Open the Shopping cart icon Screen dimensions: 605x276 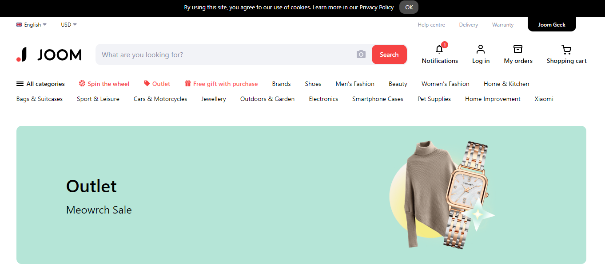[566, 49]
